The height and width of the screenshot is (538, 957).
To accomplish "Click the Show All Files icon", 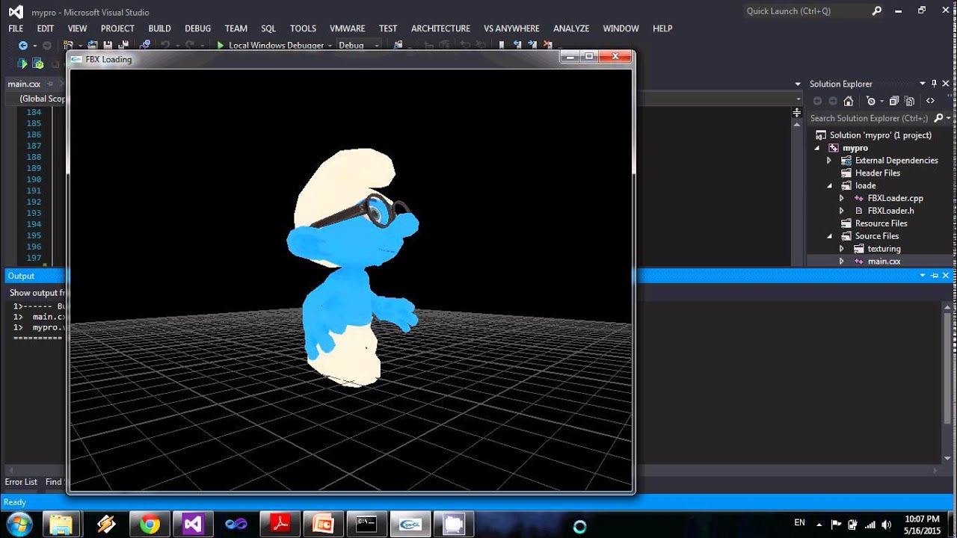I will coord(909,101).
